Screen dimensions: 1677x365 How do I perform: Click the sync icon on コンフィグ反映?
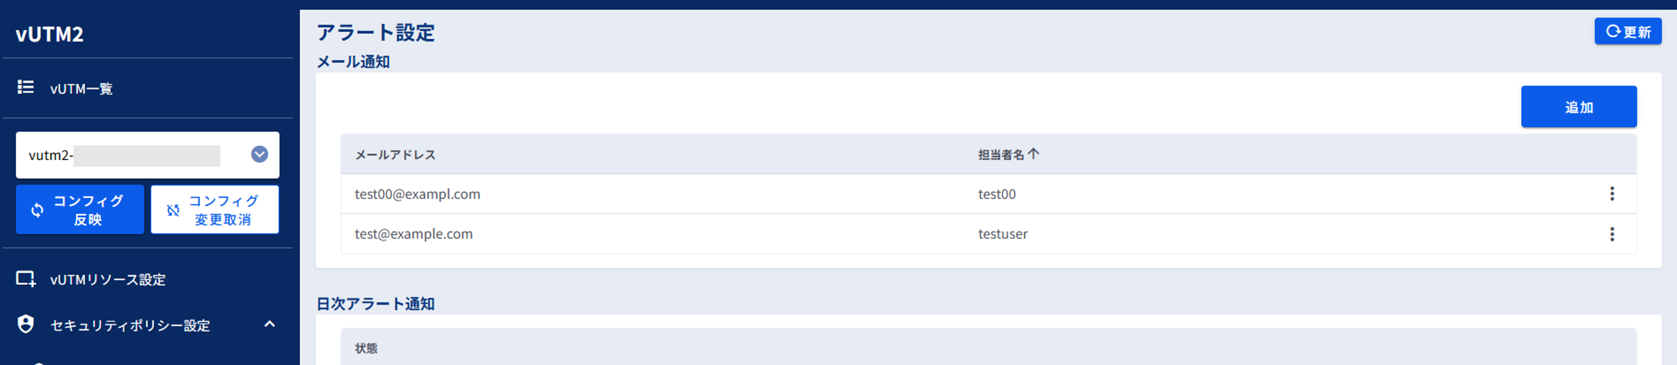37,210
